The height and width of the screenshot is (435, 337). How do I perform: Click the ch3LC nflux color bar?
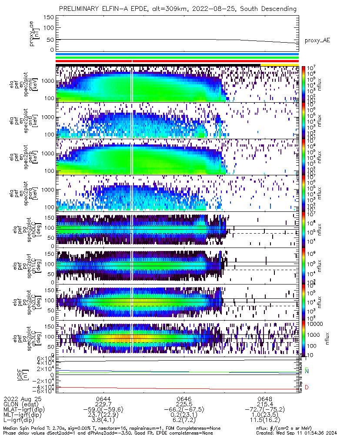(x=304, y=338)
